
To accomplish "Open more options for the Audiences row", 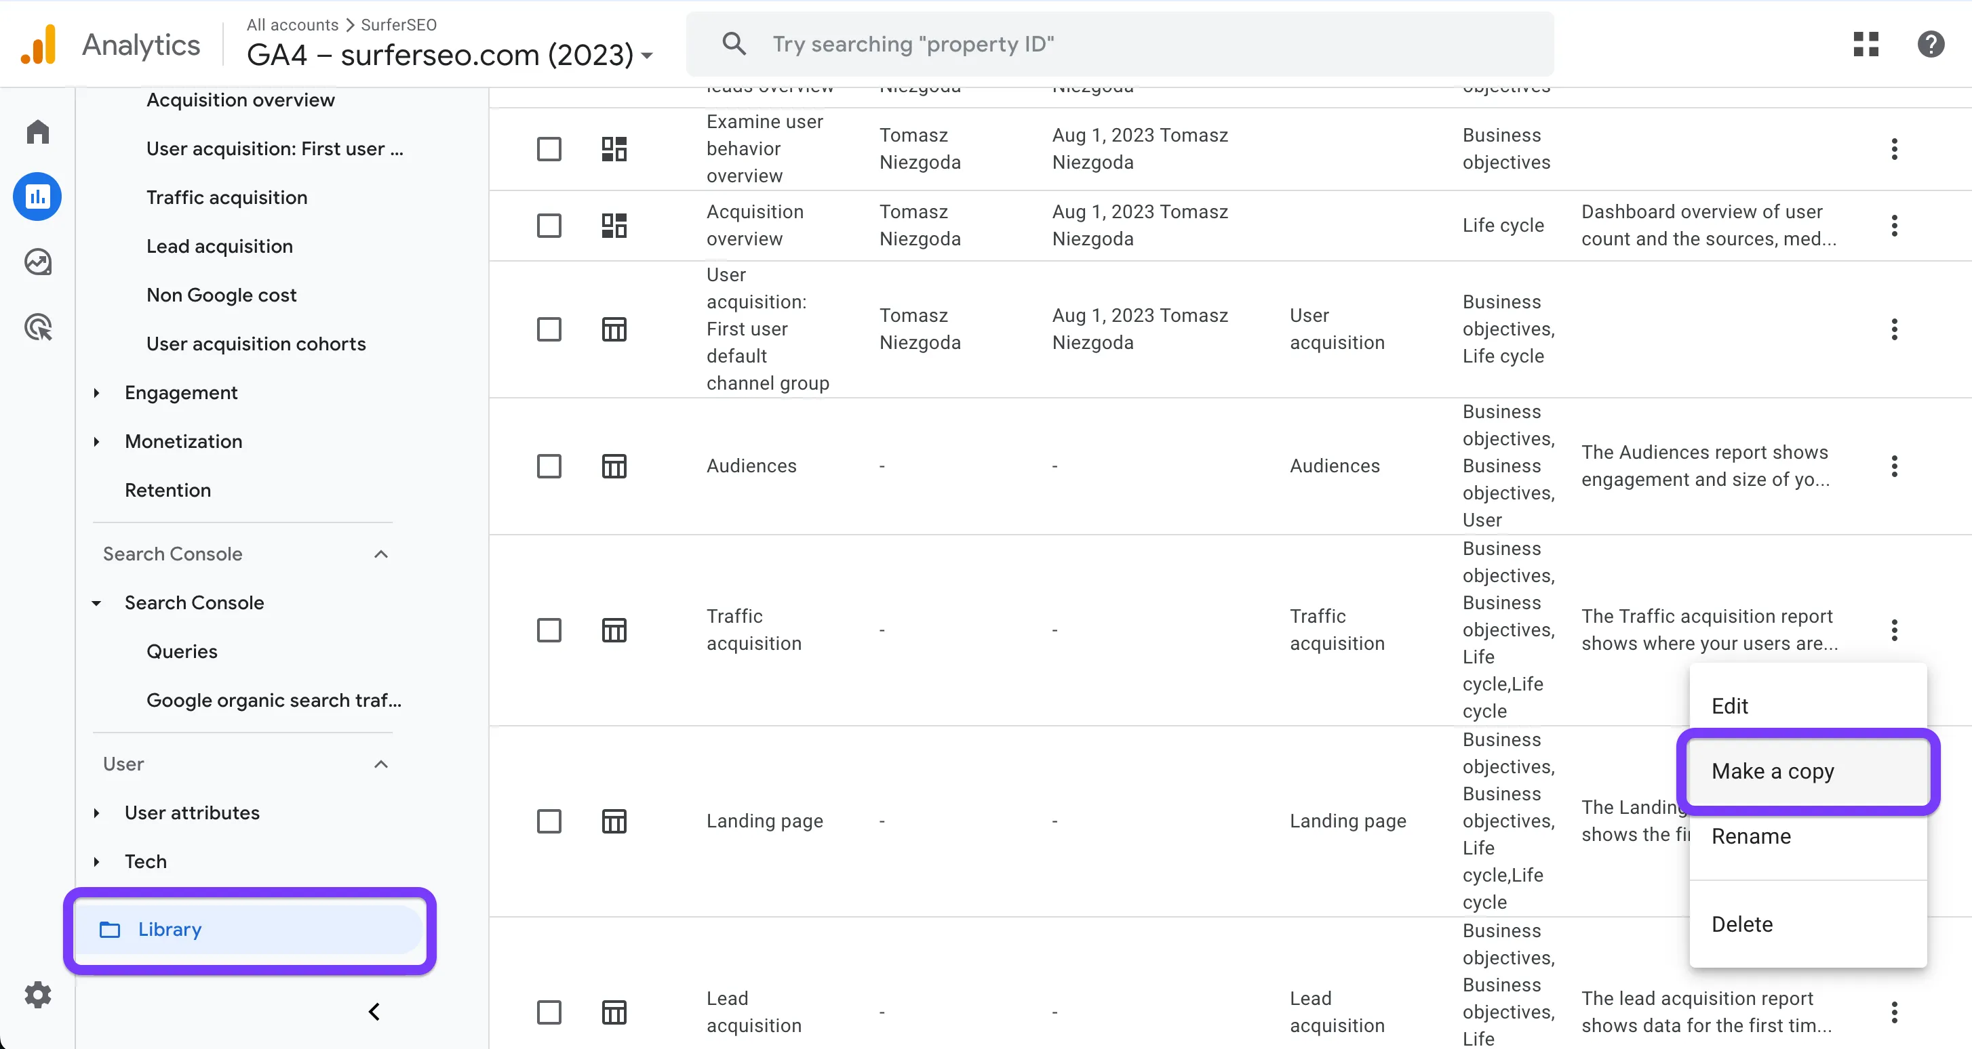I will pyautogui.click(x=1894, y=466).
